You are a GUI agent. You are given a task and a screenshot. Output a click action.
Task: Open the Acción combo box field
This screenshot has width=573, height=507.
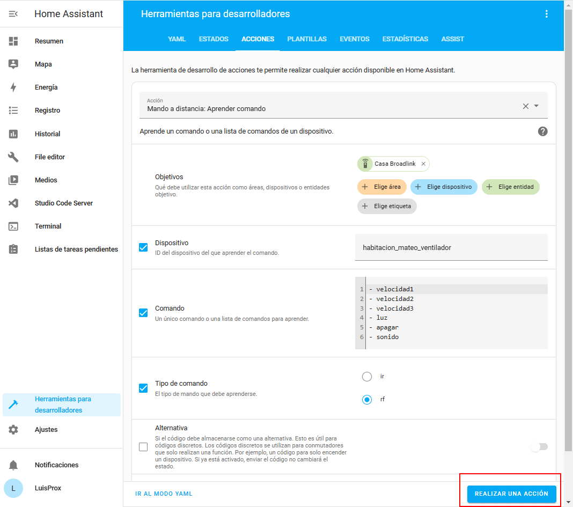343,105
